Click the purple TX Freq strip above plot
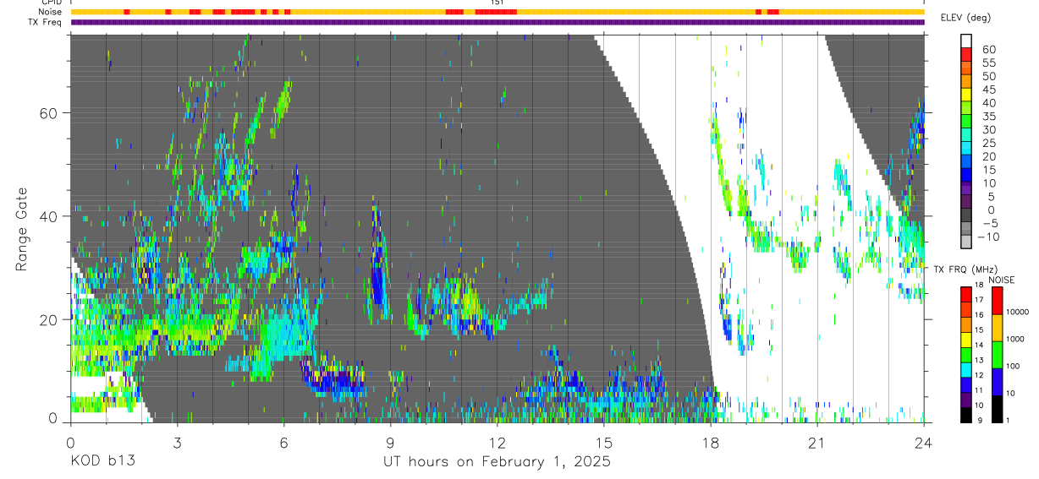 (498, 22)
